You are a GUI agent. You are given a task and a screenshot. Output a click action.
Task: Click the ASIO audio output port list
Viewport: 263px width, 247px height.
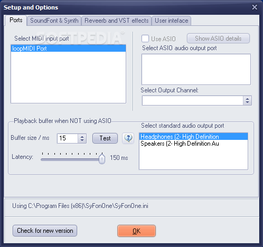(x=196, y=69)
